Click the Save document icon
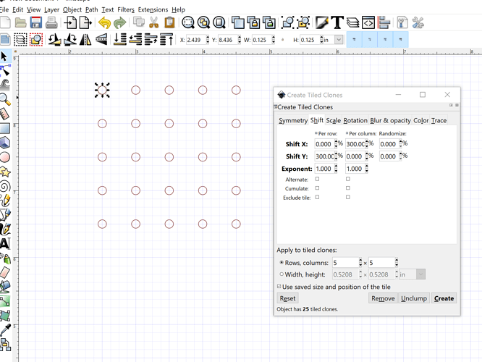 point(36,22)
